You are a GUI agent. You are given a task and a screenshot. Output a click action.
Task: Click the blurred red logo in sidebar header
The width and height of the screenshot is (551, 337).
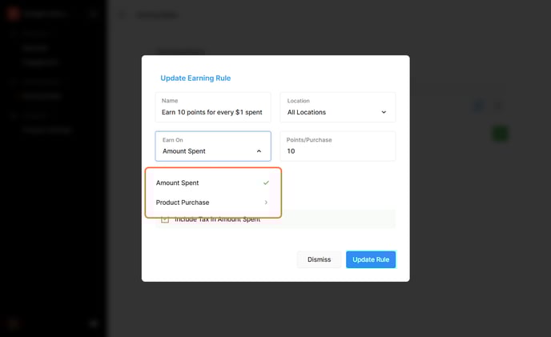13,14
